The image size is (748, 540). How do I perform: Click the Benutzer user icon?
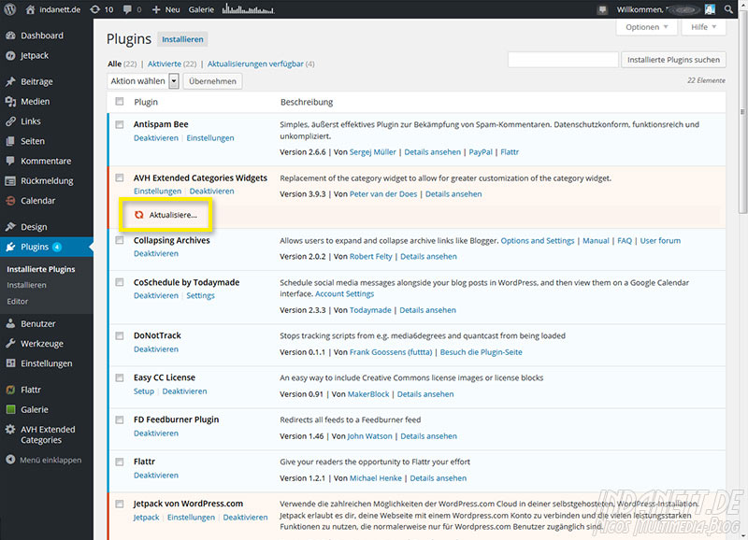pyautogui.click(x=10, y=323)
